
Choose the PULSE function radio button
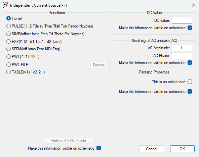8,26
